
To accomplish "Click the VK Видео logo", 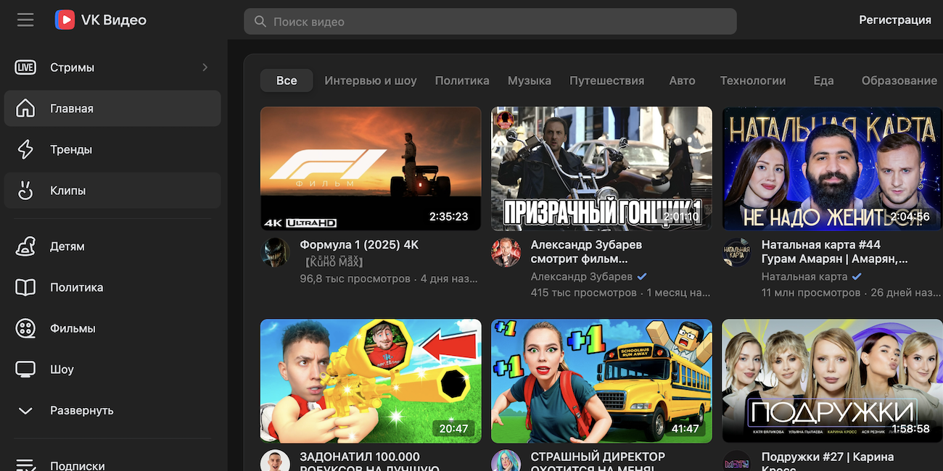I will 101,20.
